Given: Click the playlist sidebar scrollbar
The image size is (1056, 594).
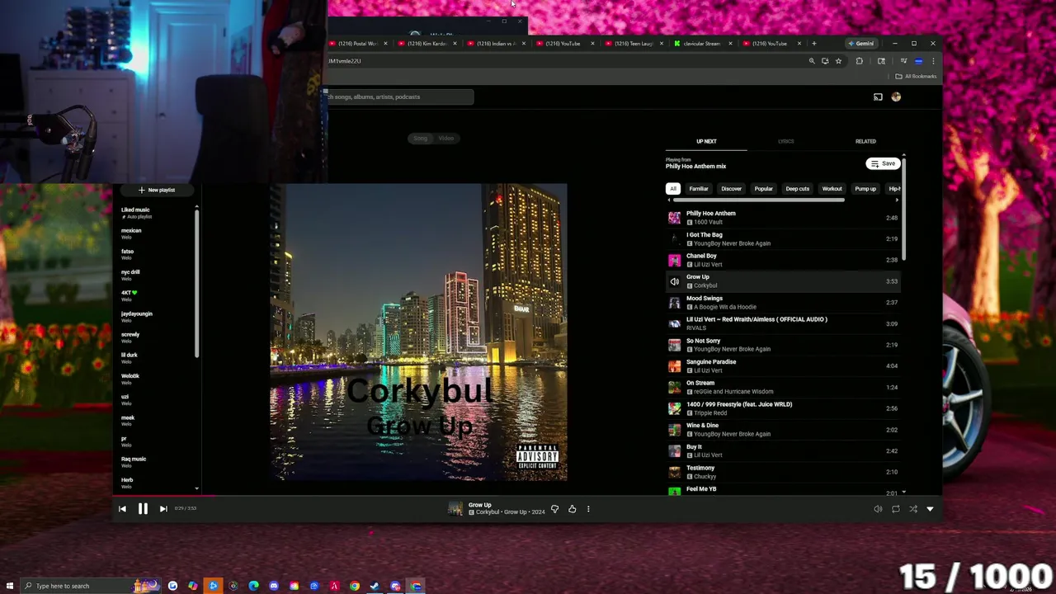Looking at the screenshot, I should 196,285.
